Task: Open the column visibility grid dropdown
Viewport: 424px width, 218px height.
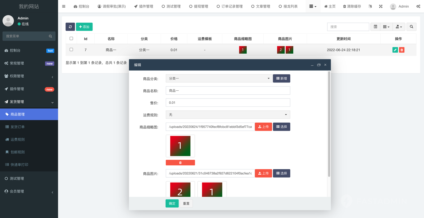Action: coord(386,27)
